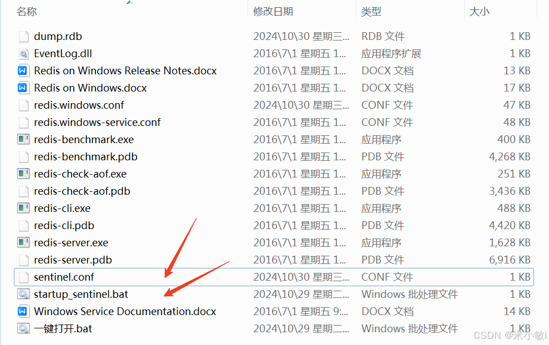
Task: Click the RDB 文件 type of dump.rdb
Action: pos(383,37)
